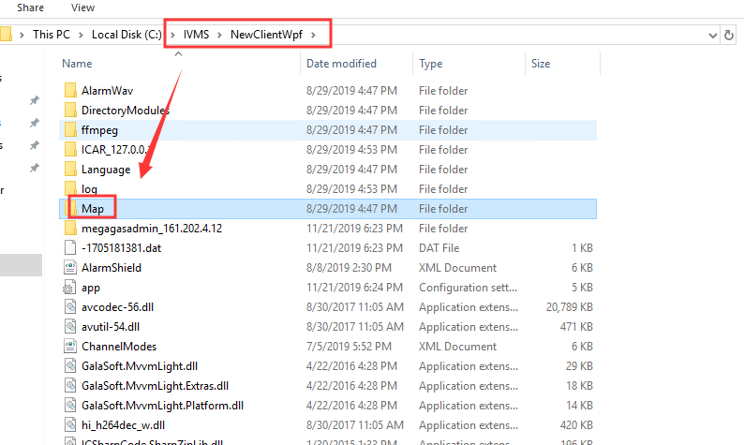Click the AlarmWav folder icon
The width and height of the screenshot is (744, 445).
pos(70,91)
